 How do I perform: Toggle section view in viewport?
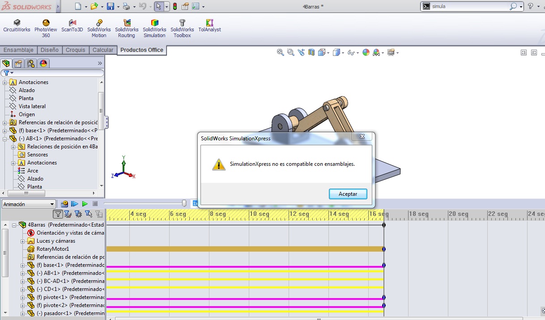tap(311, 52)
